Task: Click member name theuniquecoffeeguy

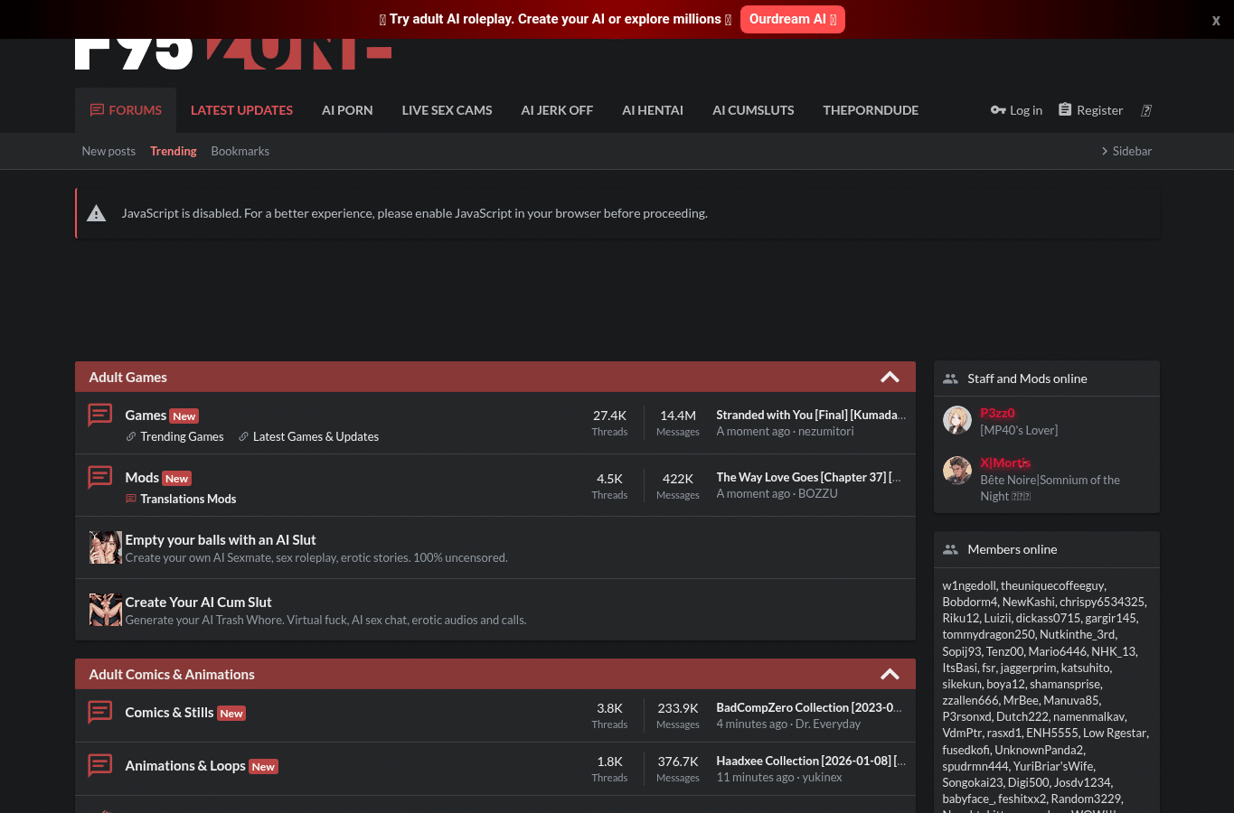Action: (x=1052, y=585)
